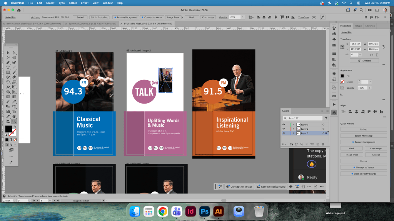The width and height of the screenshot is (394, 221).
Task: Delete selection using Layers panel trash icon
Action: coord(323,144)
